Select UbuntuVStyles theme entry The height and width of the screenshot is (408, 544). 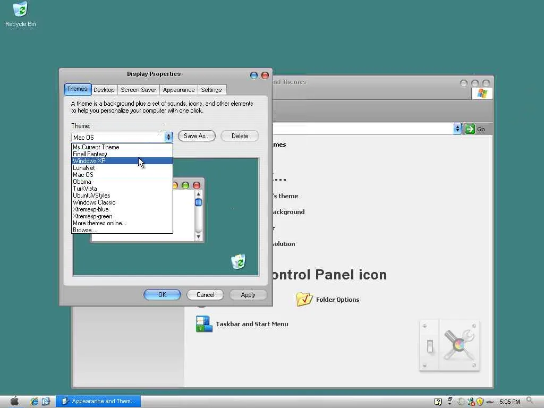pyautogui.click(x=122, y=195)
